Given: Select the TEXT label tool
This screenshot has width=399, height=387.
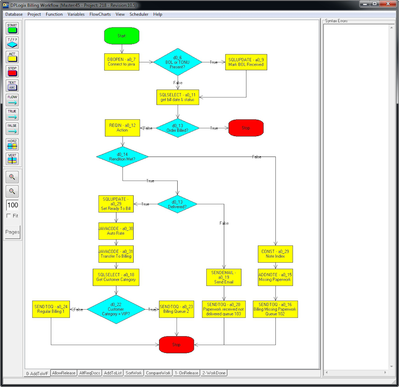Looking at the screenshot, I should (12, 86).
